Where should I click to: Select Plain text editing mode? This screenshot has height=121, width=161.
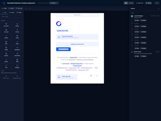coord(19,8)
